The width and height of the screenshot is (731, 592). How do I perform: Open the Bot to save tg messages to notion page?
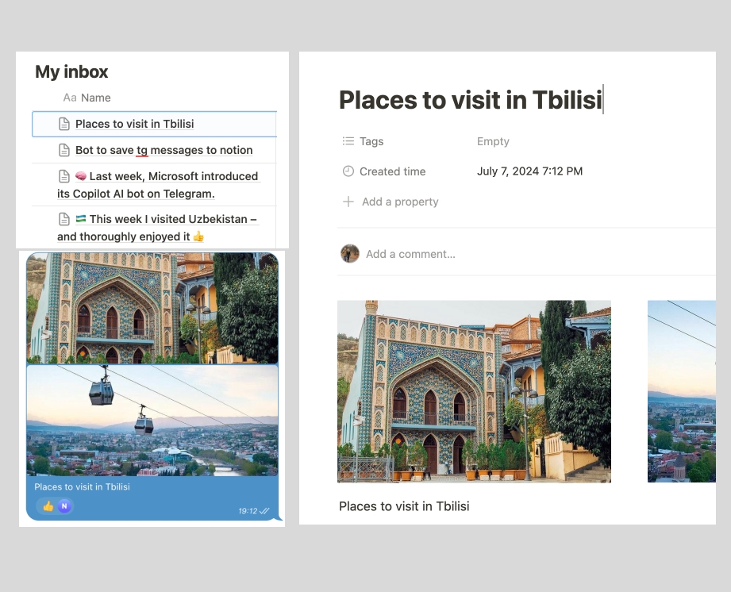164,150
